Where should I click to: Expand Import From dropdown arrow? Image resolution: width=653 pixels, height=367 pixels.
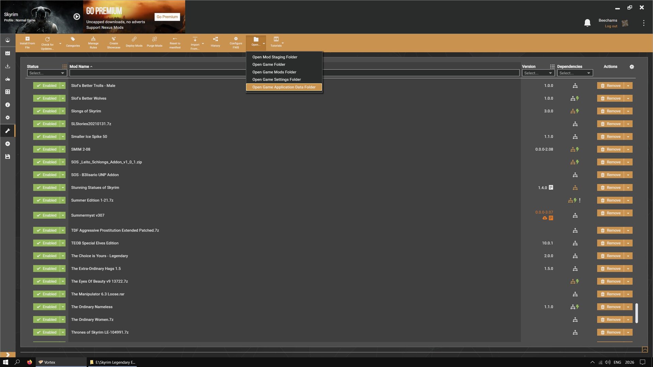click(203, 43)
